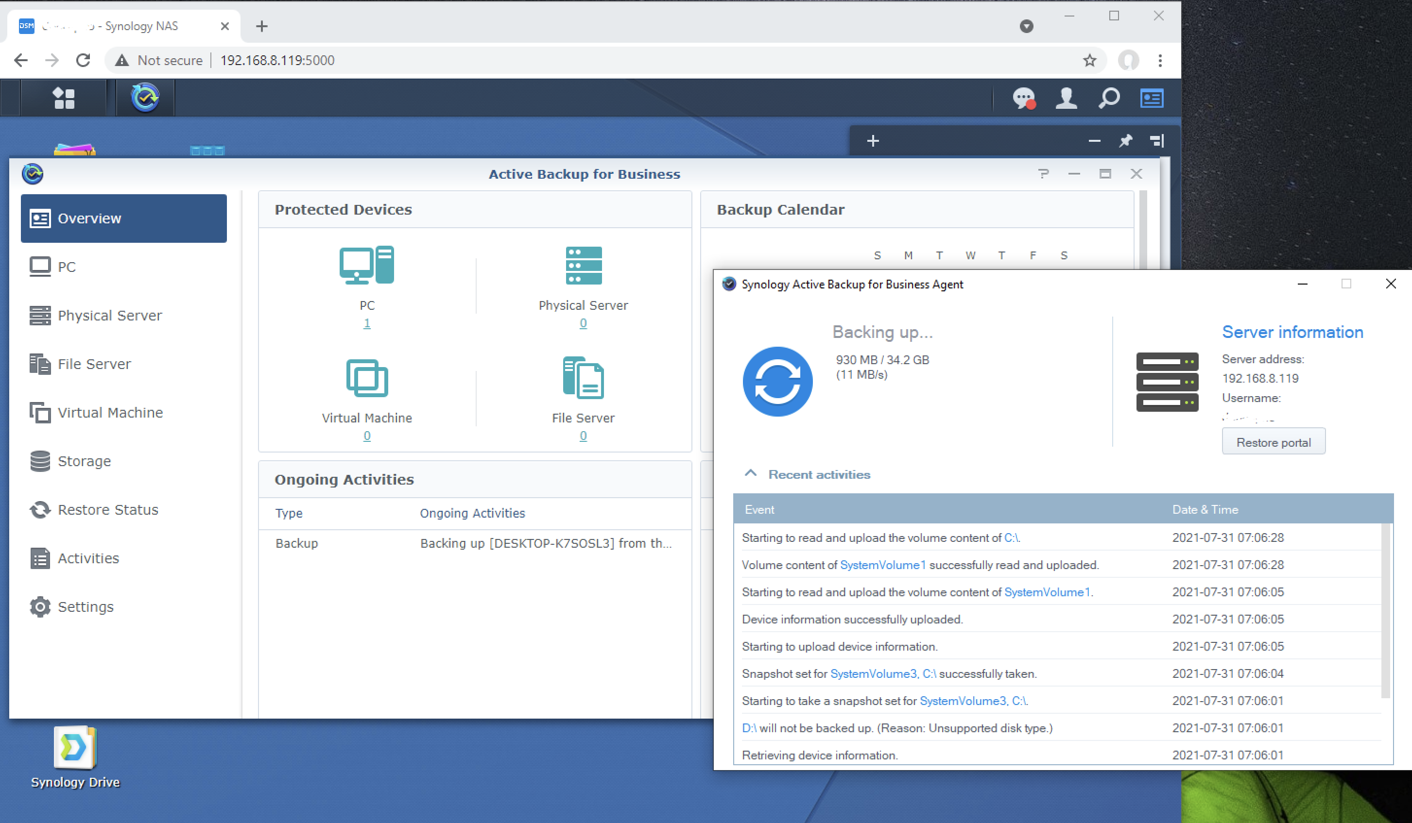
Task: Click the PC protected devices icon
Action: coord(366,265)
